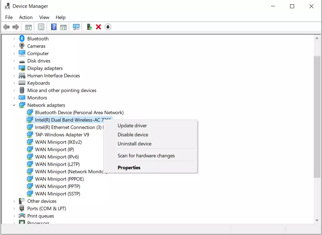Open the Action menu
322x235 pixels.
(26, 17)
